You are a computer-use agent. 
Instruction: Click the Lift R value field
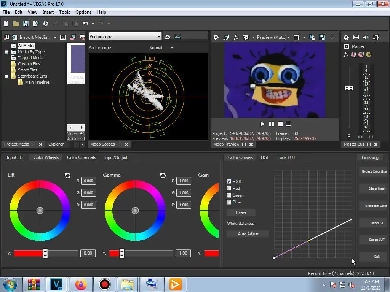[88, 181]
